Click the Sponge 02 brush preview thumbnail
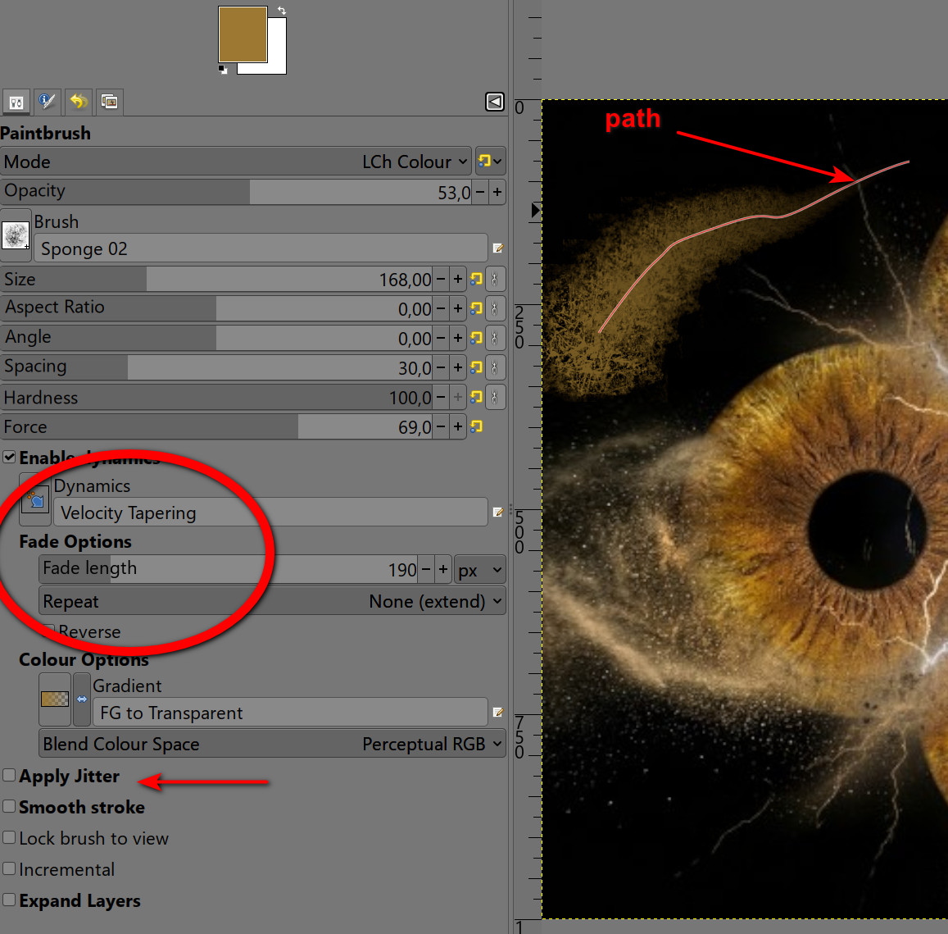The height and width of the screenshot is (934, 948). (16, 236)
